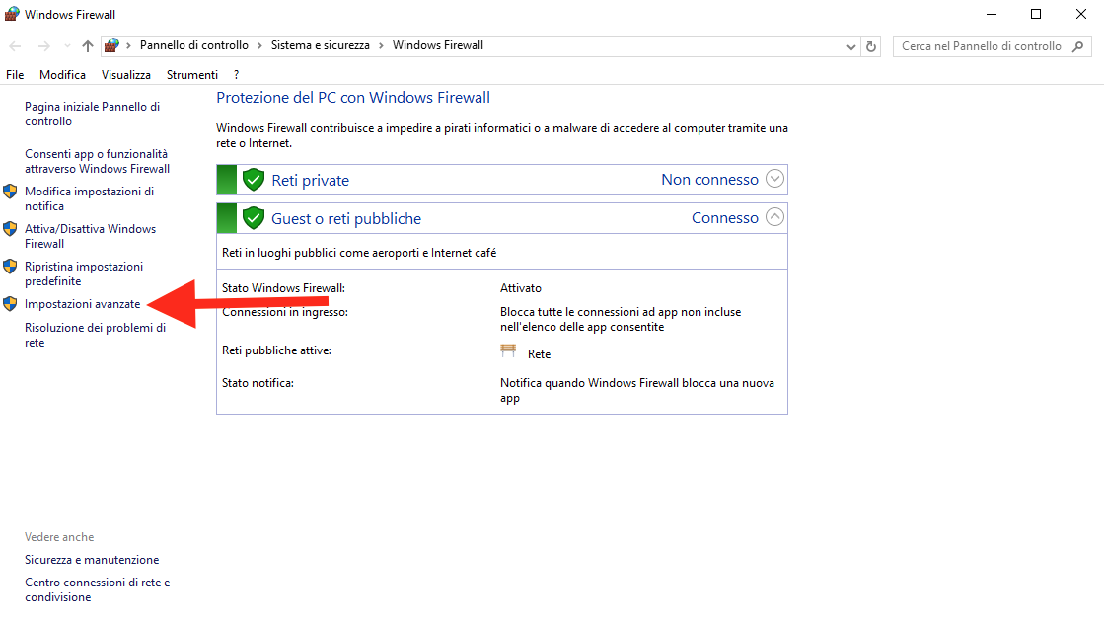This screenshot has height=622, width=1104.
Task: Open recent locations dropdown arrow
Action: point(67,46)
